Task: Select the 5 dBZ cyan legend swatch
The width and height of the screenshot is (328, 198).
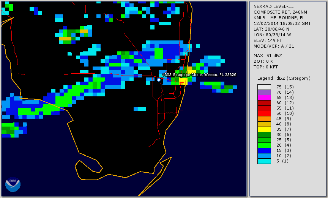Action: pos(264,161)
